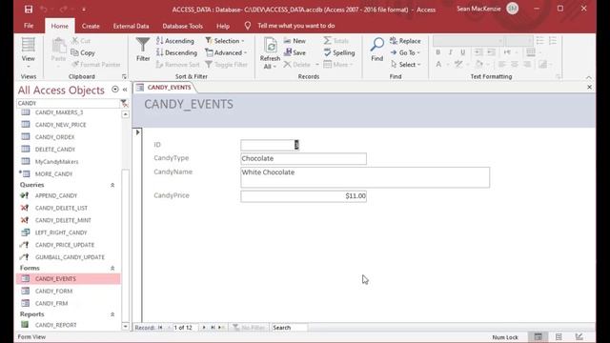The height and width of the screenshot is (343, 610).
Task: Close the CANDY_EVENTS form tab
Action: pos(589,87)
